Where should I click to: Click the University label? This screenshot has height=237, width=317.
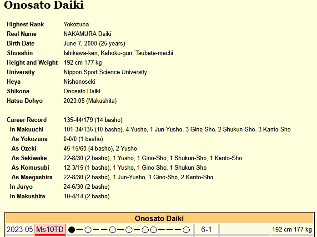coord(20,72)
